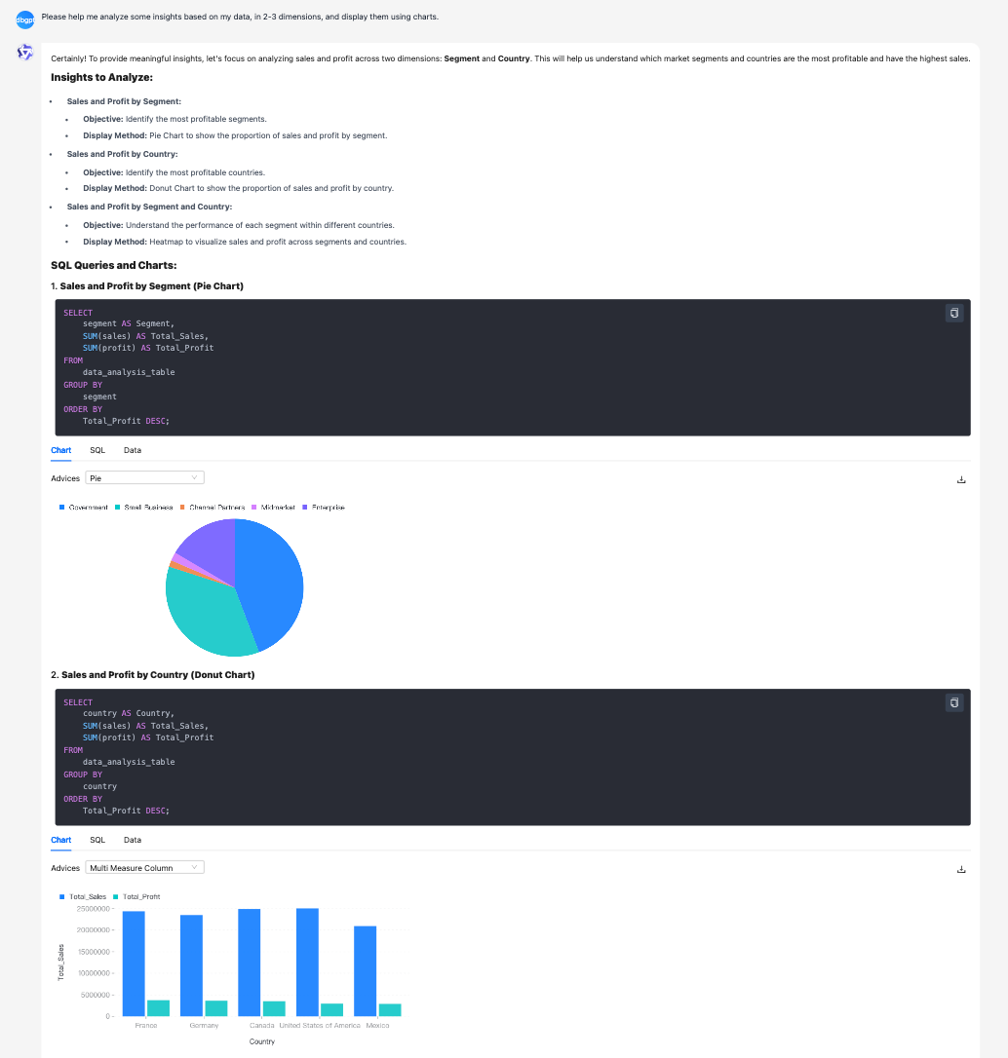
Task: Open the Pie chart type dropdown
Action: click(144, 478)
